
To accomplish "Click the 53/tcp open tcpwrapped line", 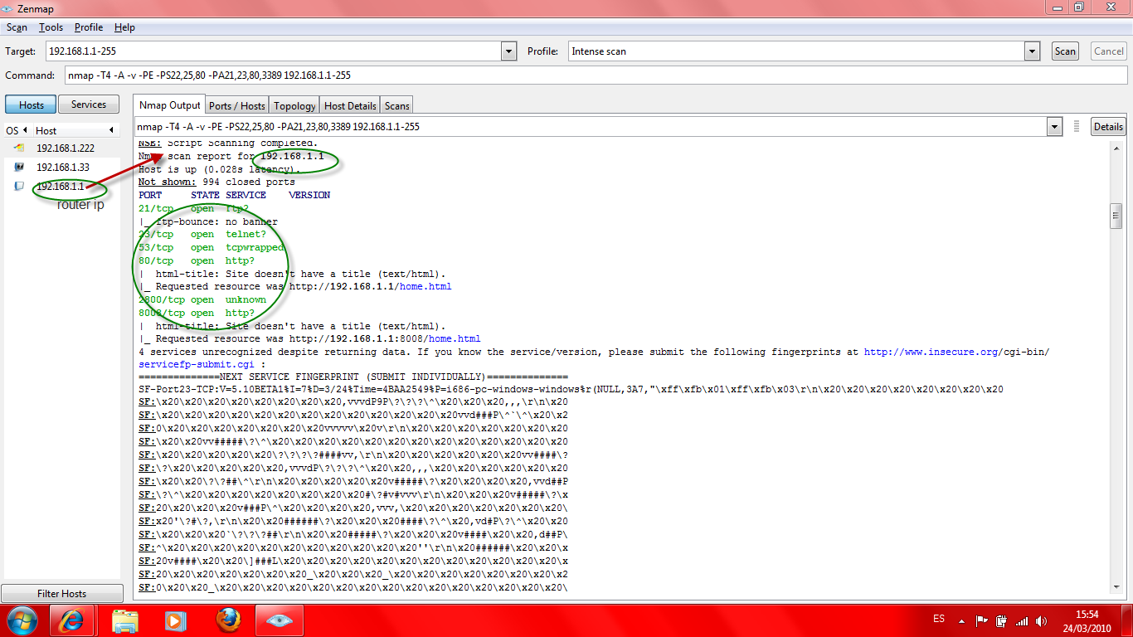I will point(212,247).
